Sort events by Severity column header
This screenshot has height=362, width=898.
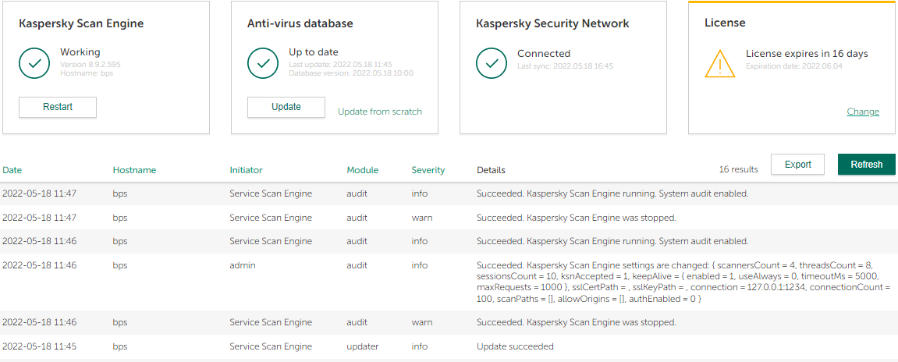428,170
